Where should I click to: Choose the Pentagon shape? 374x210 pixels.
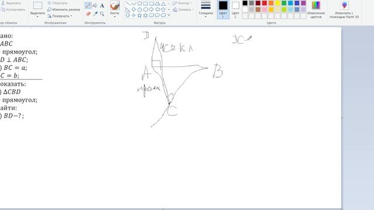140,9
